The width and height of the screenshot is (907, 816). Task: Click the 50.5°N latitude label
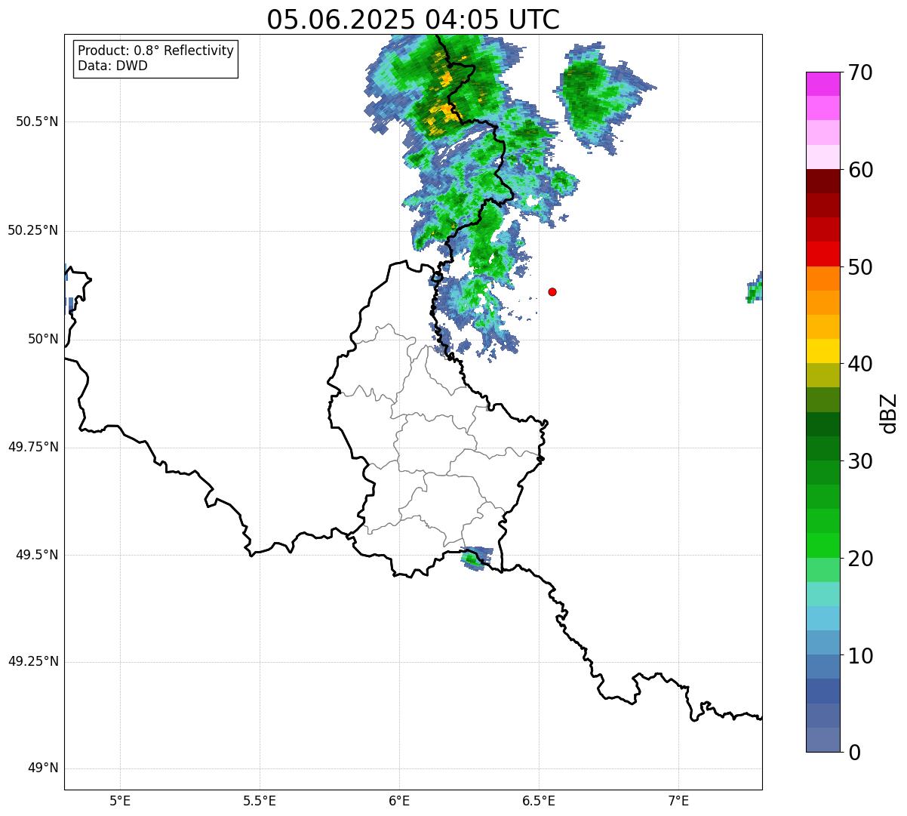[x=36, y=122]
